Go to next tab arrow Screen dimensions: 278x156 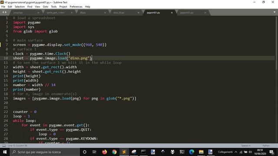click(6, 12)
